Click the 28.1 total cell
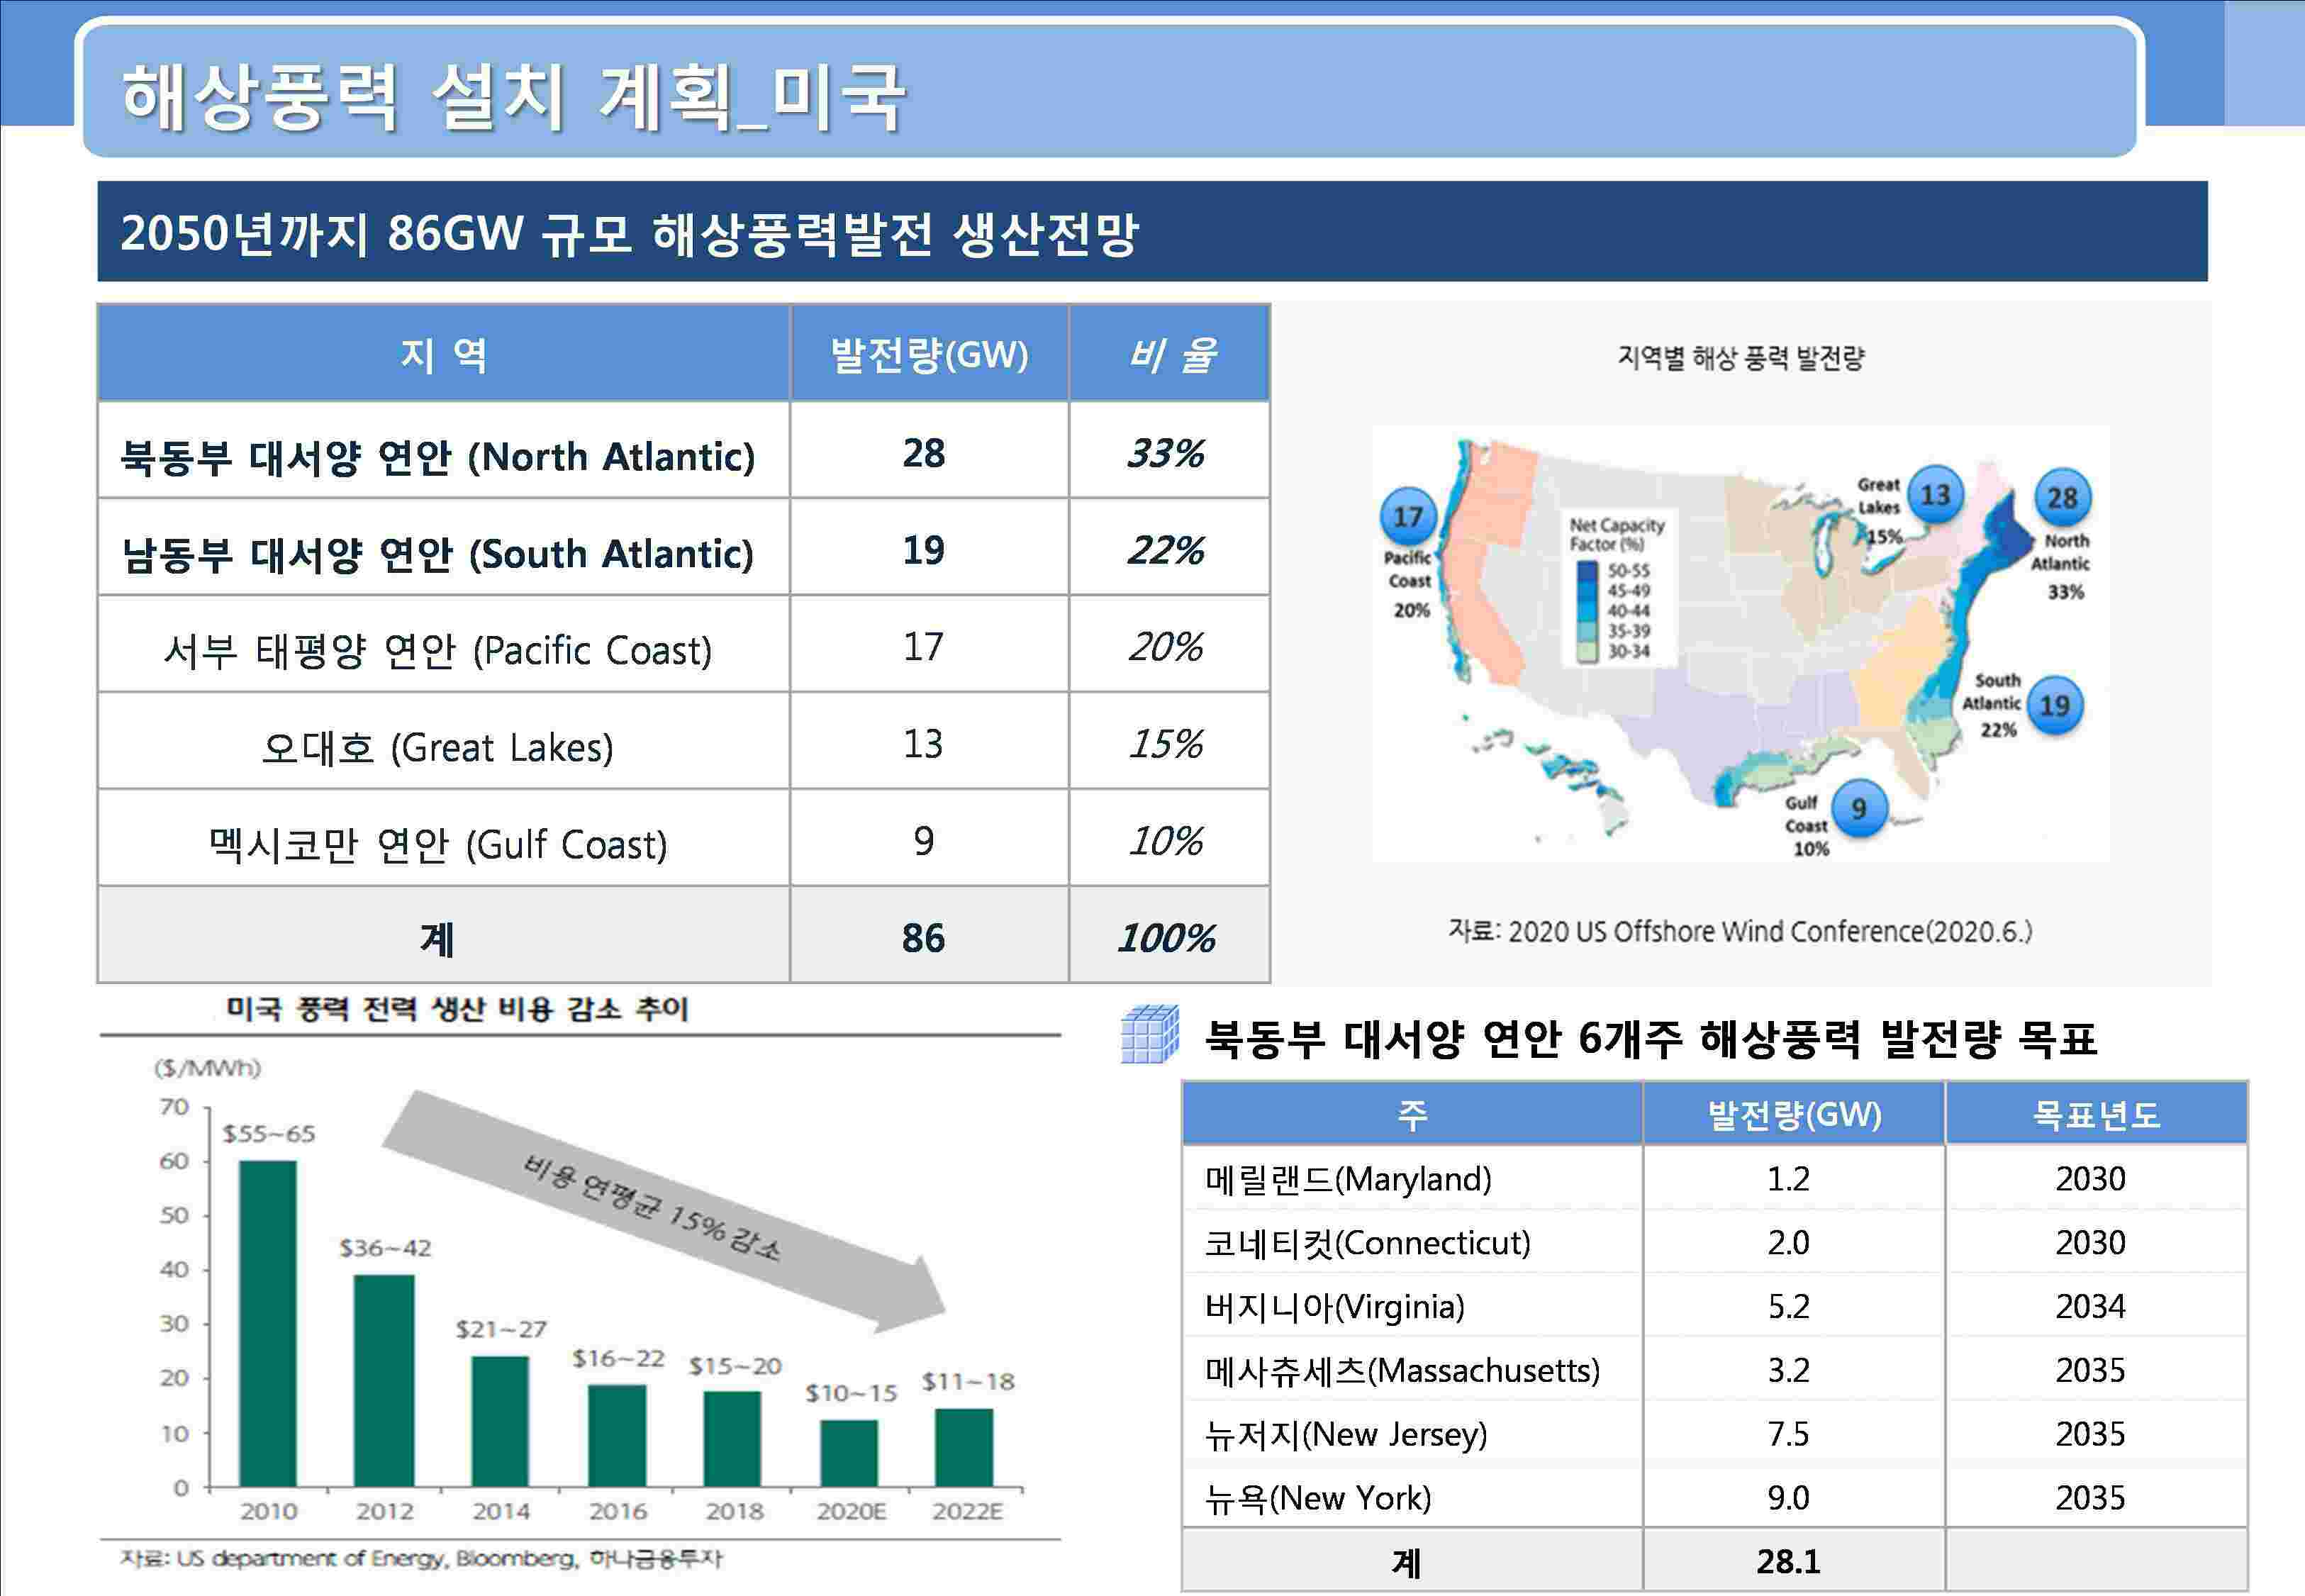Image resolution: width=2305 pixels, height=1596 pixels. pos(1788,1561)
